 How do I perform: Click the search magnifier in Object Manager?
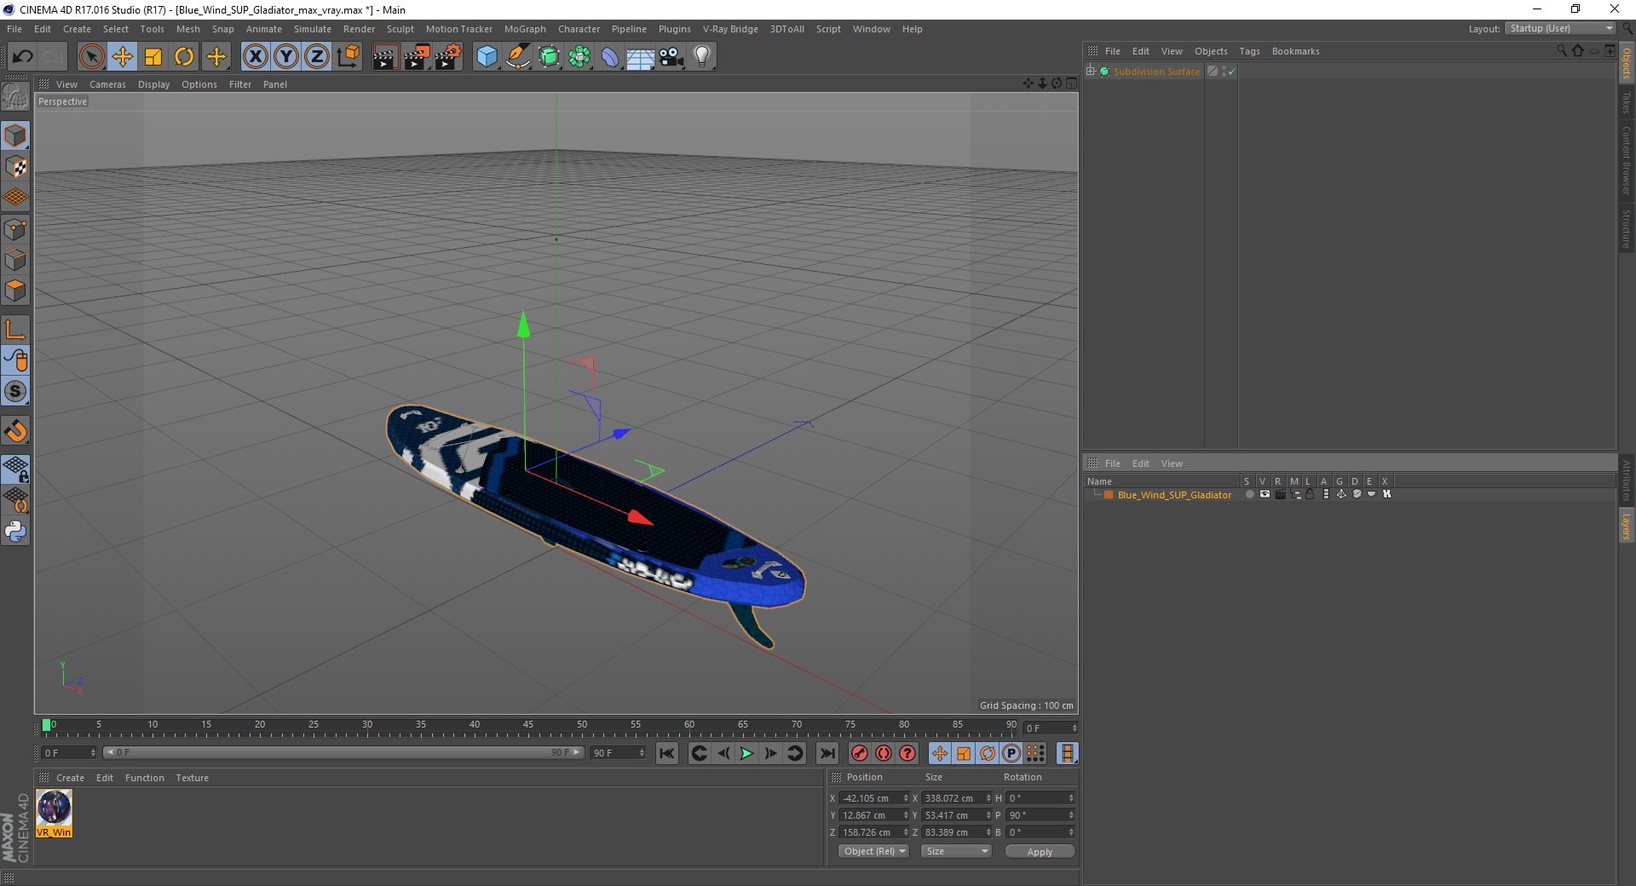click(x=1561, y=51)
